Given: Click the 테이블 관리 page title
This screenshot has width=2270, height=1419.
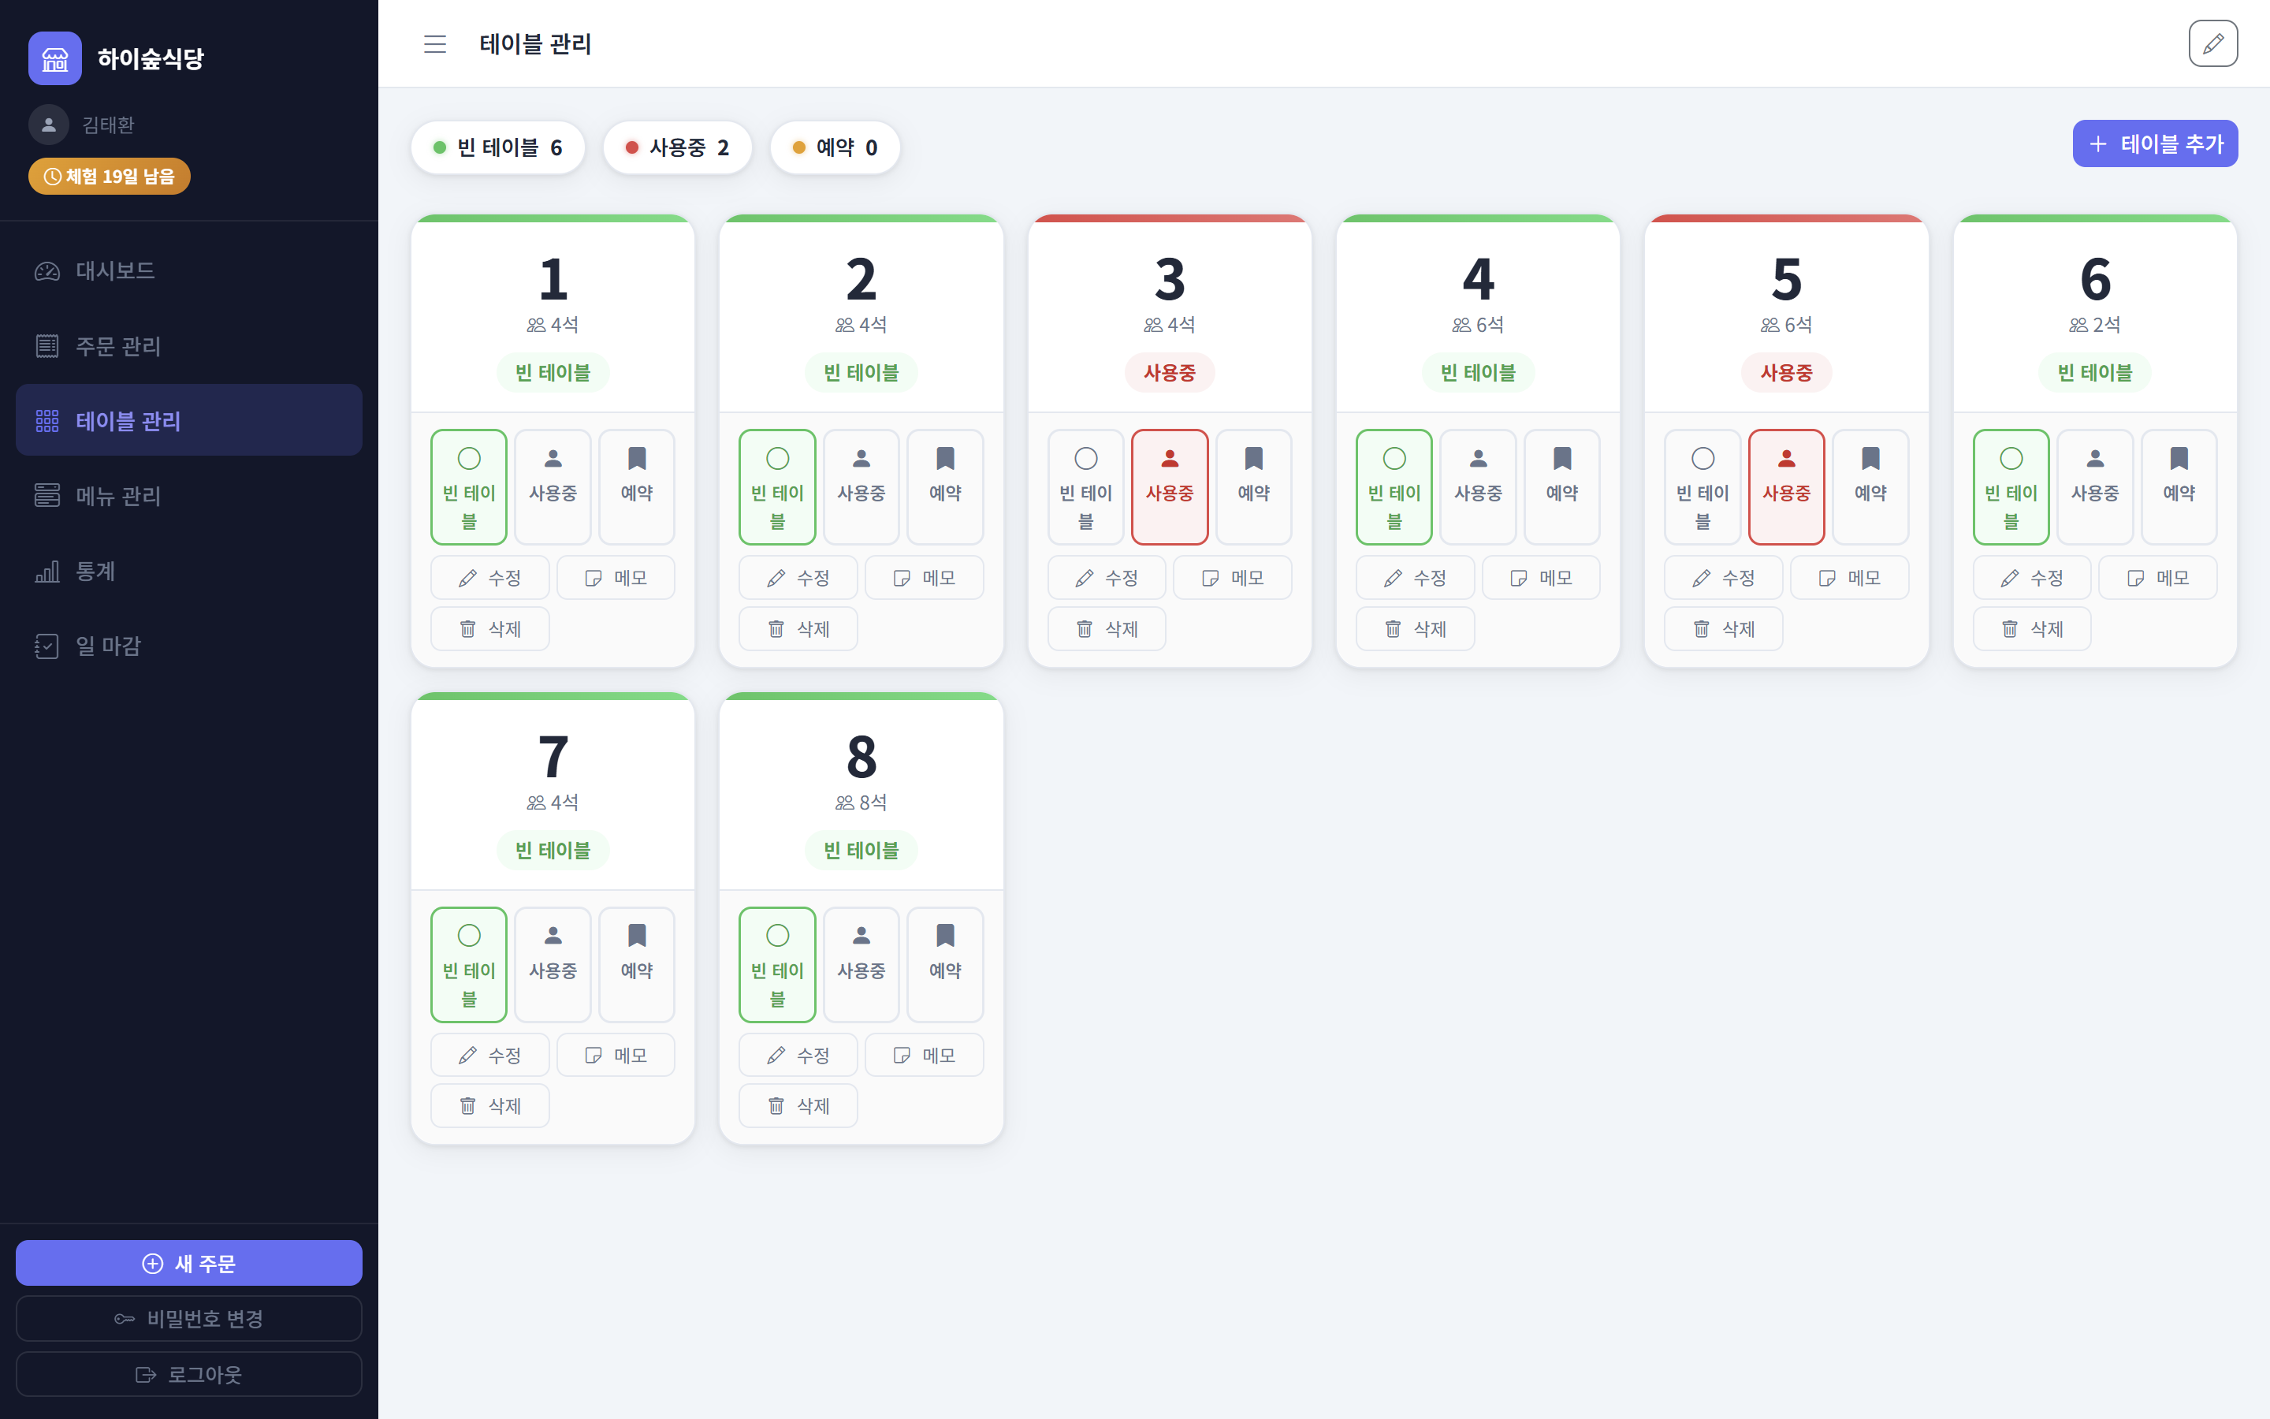Looking at the screenshot, I should (536, 44).
